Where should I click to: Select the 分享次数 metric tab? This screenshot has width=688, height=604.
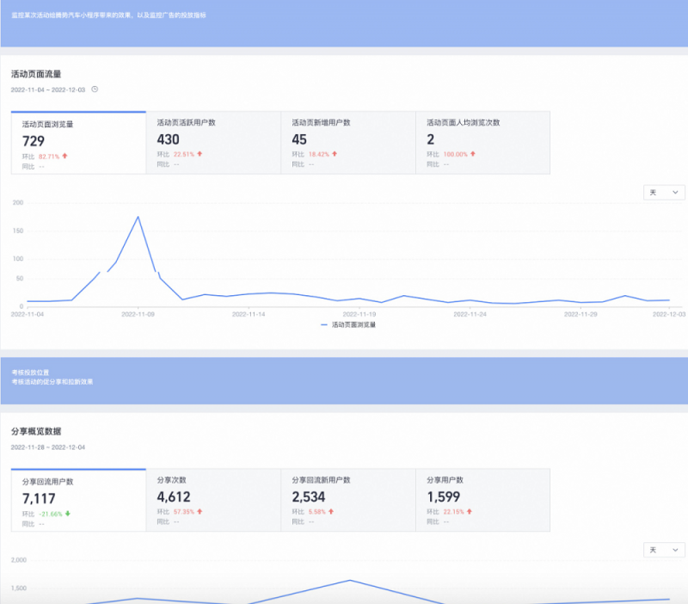pos(213,500)
